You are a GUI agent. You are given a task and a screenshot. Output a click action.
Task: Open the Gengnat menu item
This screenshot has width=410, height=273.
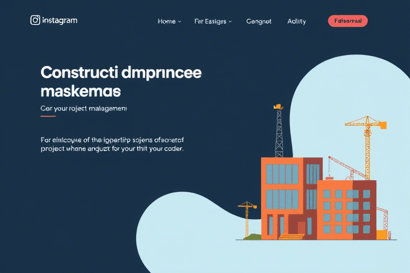click(259, 21)
